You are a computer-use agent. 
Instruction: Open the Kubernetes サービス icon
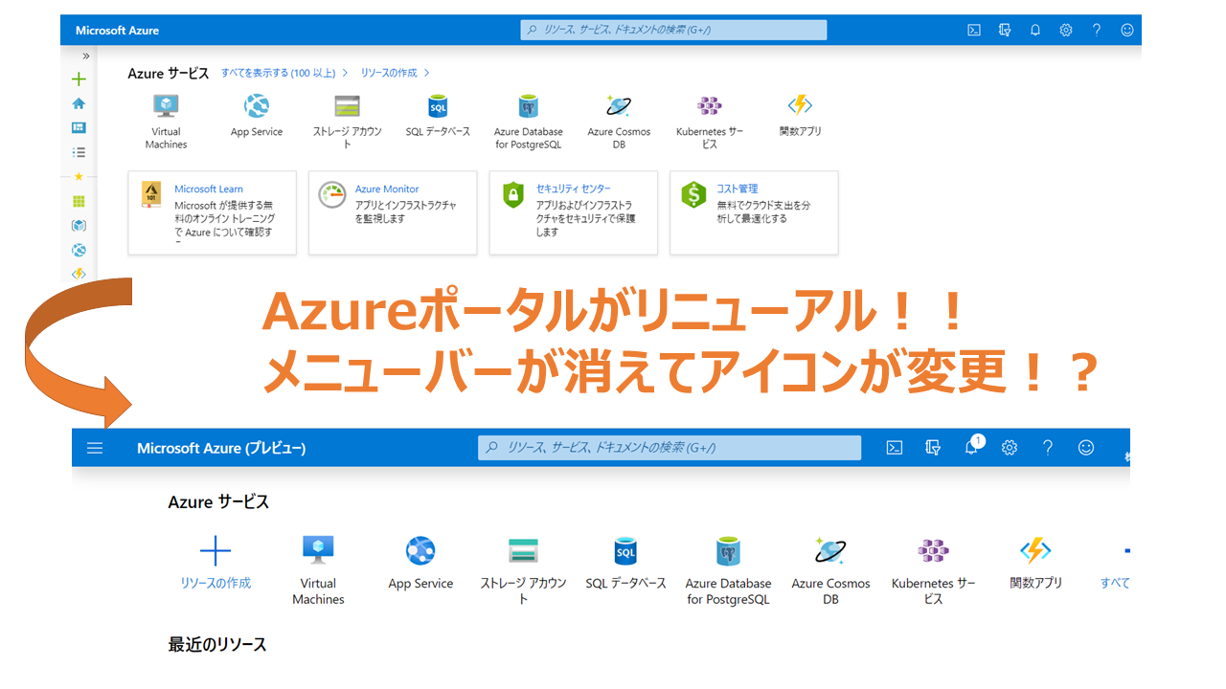[709, 106]
